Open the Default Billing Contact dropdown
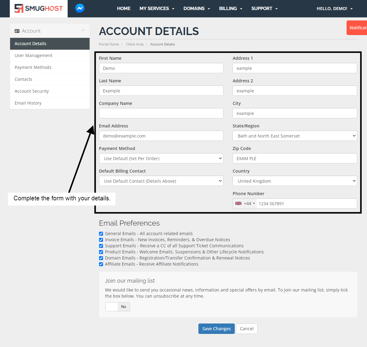The image size is (367, 347). [161, 181]
